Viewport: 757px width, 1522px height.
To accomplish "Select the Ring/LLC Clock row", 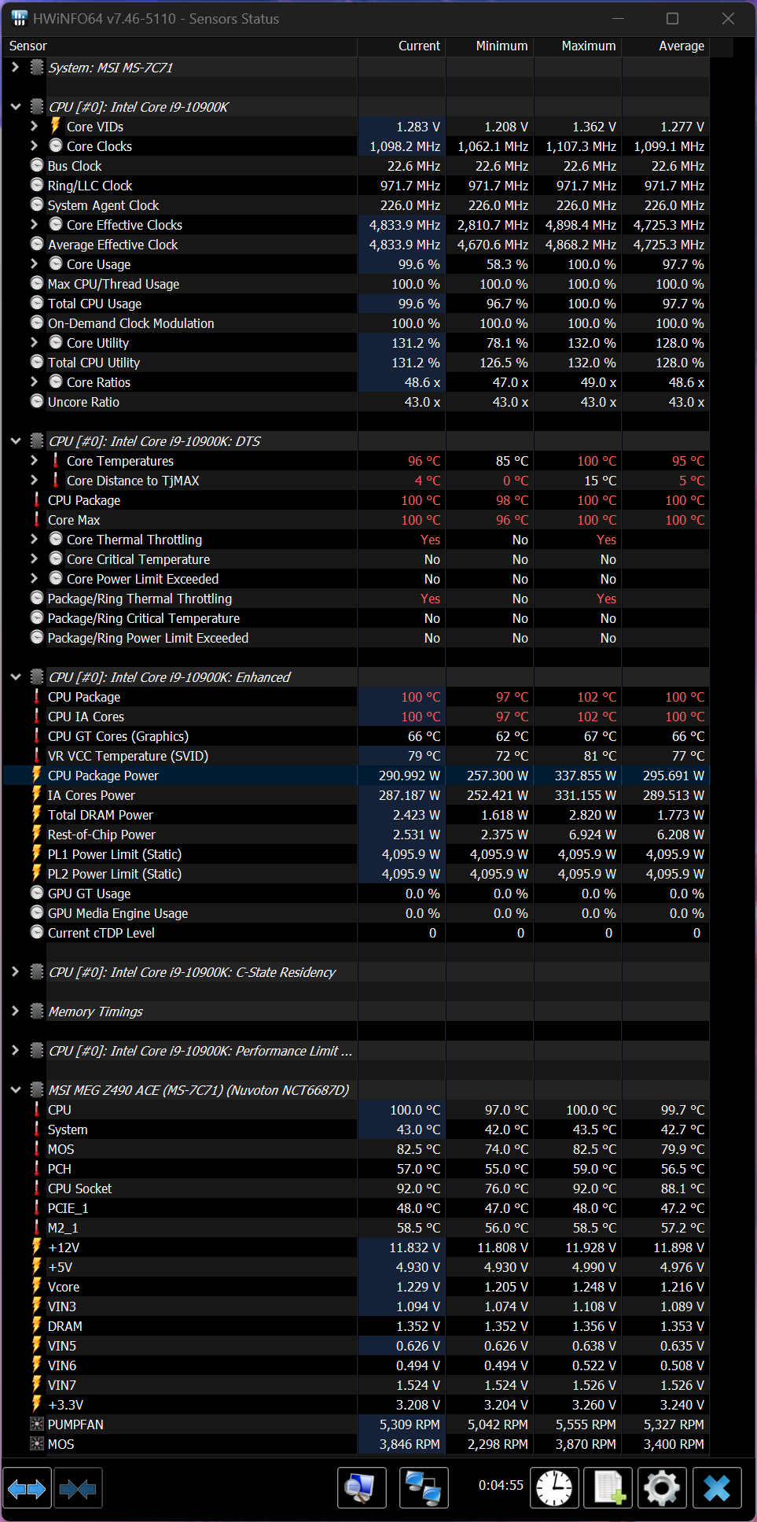I will click(356, 186).
